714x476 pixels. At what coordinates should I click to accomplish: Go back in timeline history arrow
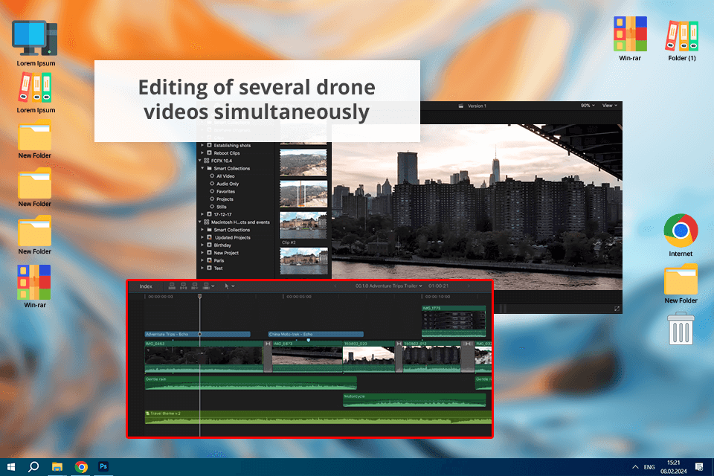(335, 286)
